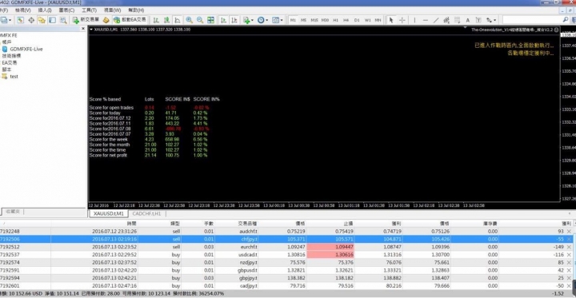Switch to the CADCHF.t,H1 chart tab
This screenshot has width=576, height=298.
click(x=146, y=213)
